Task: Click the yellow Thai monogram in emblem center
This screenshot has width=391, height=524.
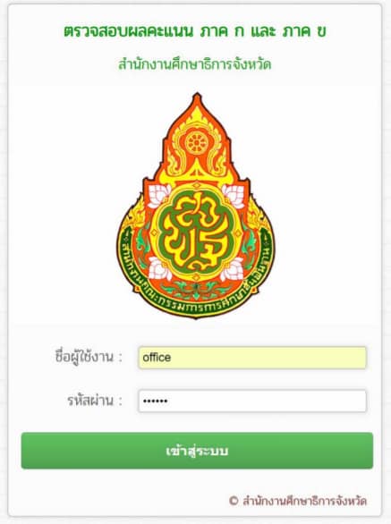Action: [197, 231]
